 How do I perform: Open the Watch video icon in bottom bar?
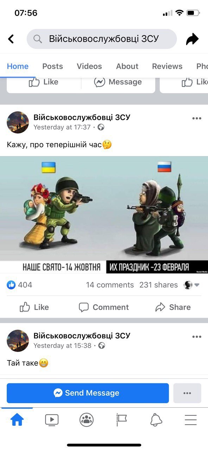(x=52, y=420)
